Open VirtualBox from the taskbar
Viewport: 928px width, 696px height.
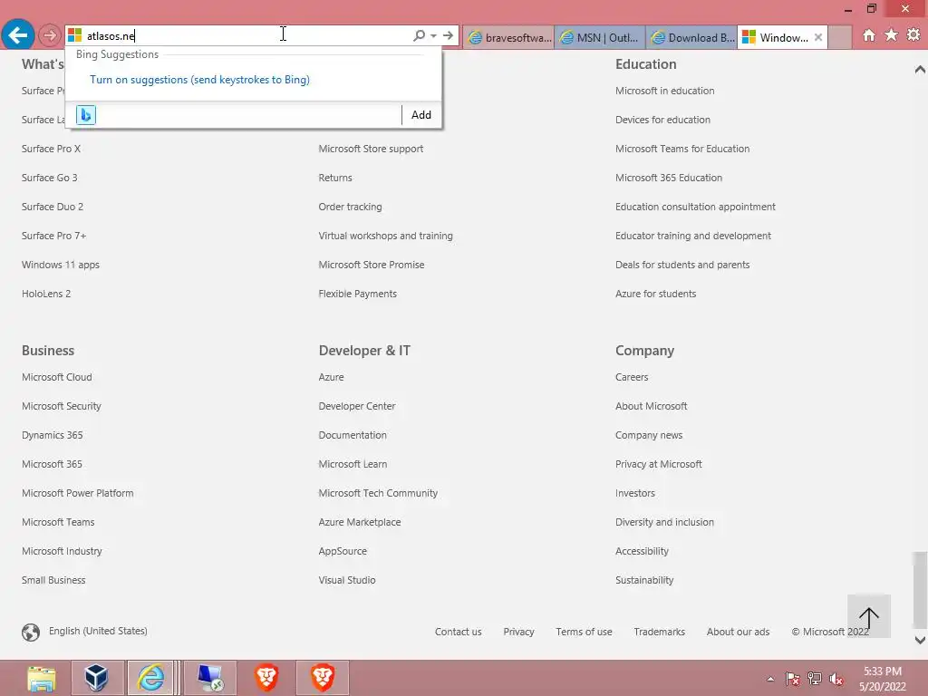point(96,678)
